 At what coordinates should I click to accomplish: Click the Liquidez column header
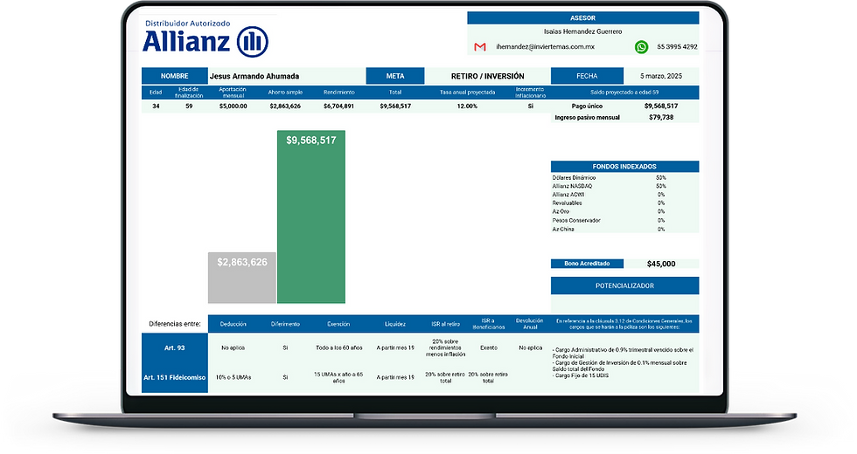[x=395, y=324]
